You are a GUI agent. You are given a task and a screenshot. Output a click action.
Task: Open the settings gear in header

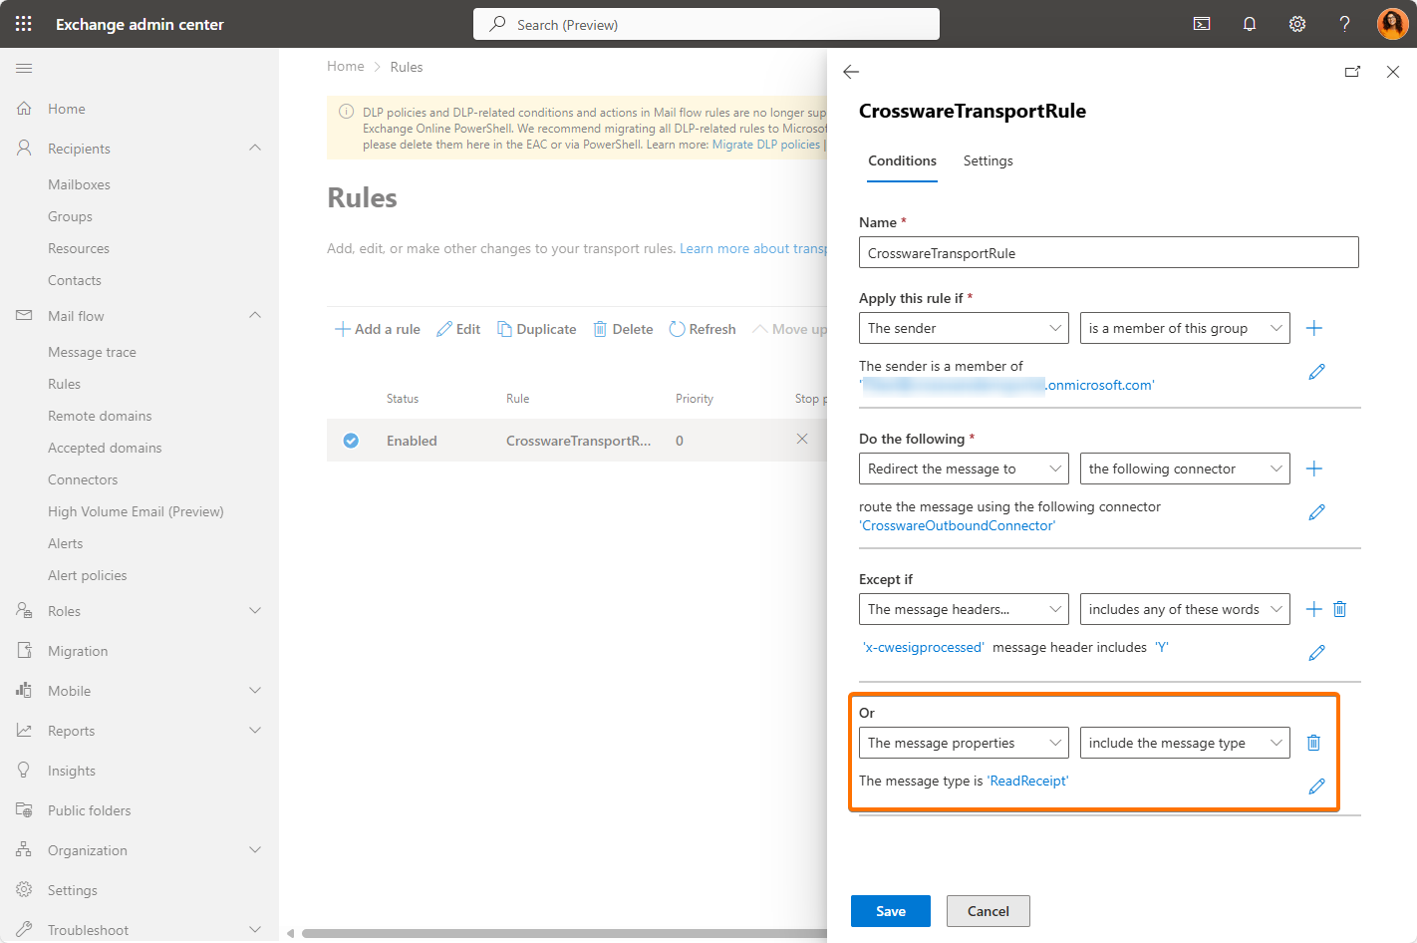coord(1296,24)
